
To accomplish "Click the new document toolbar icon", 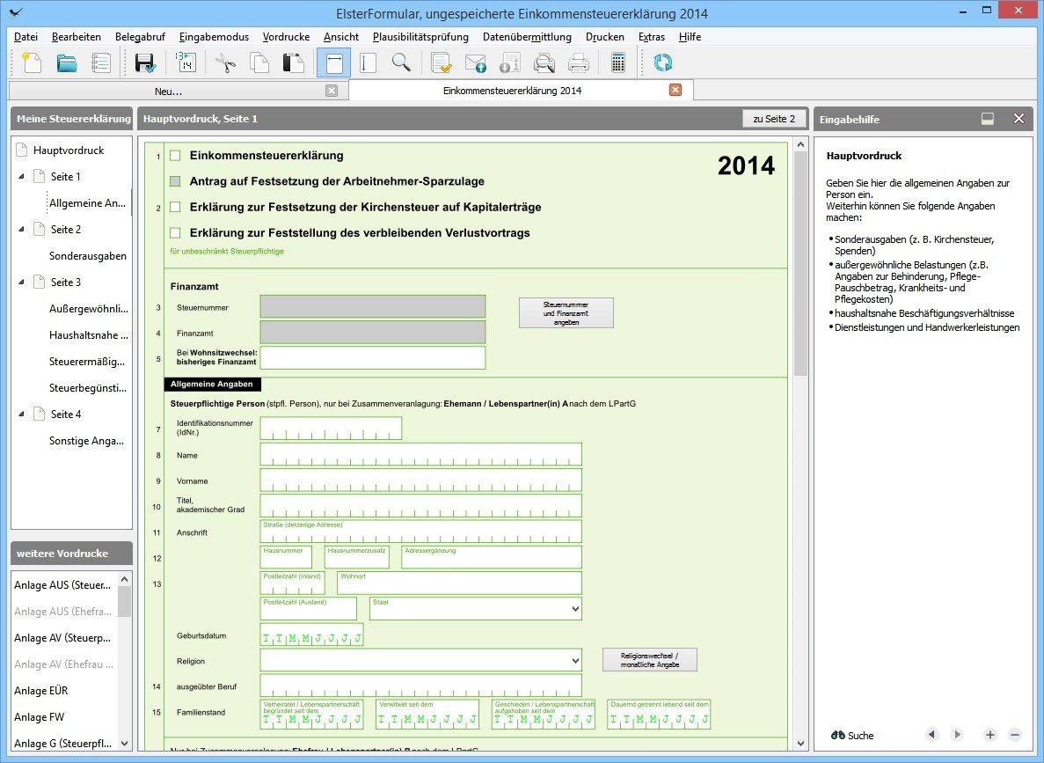I will point(32,63).
